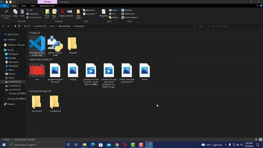Click the Paste ribbon icon
Viewport: 263px width, 148px height.
pyautogui.click(x=22, y=13)
